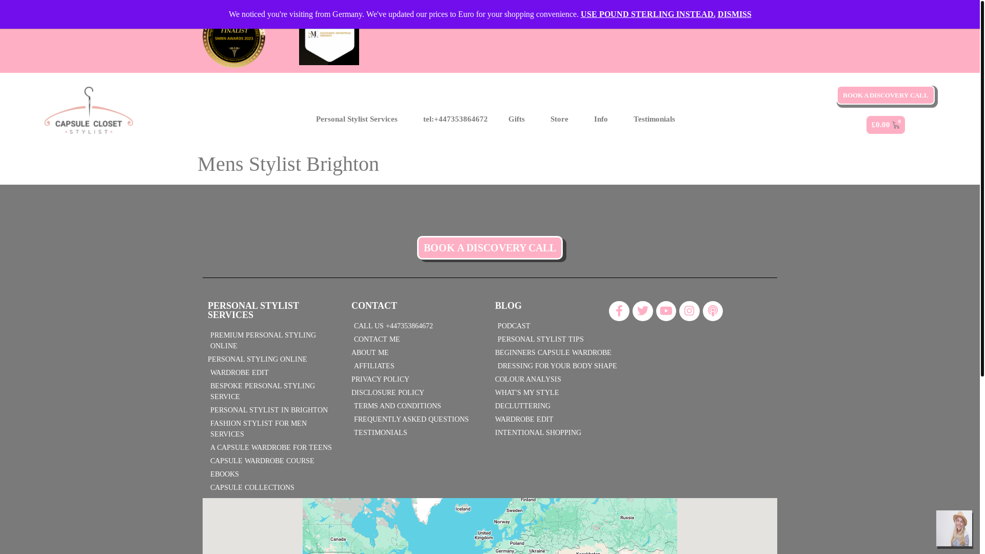Open the Terms and Conditions link

398,406
